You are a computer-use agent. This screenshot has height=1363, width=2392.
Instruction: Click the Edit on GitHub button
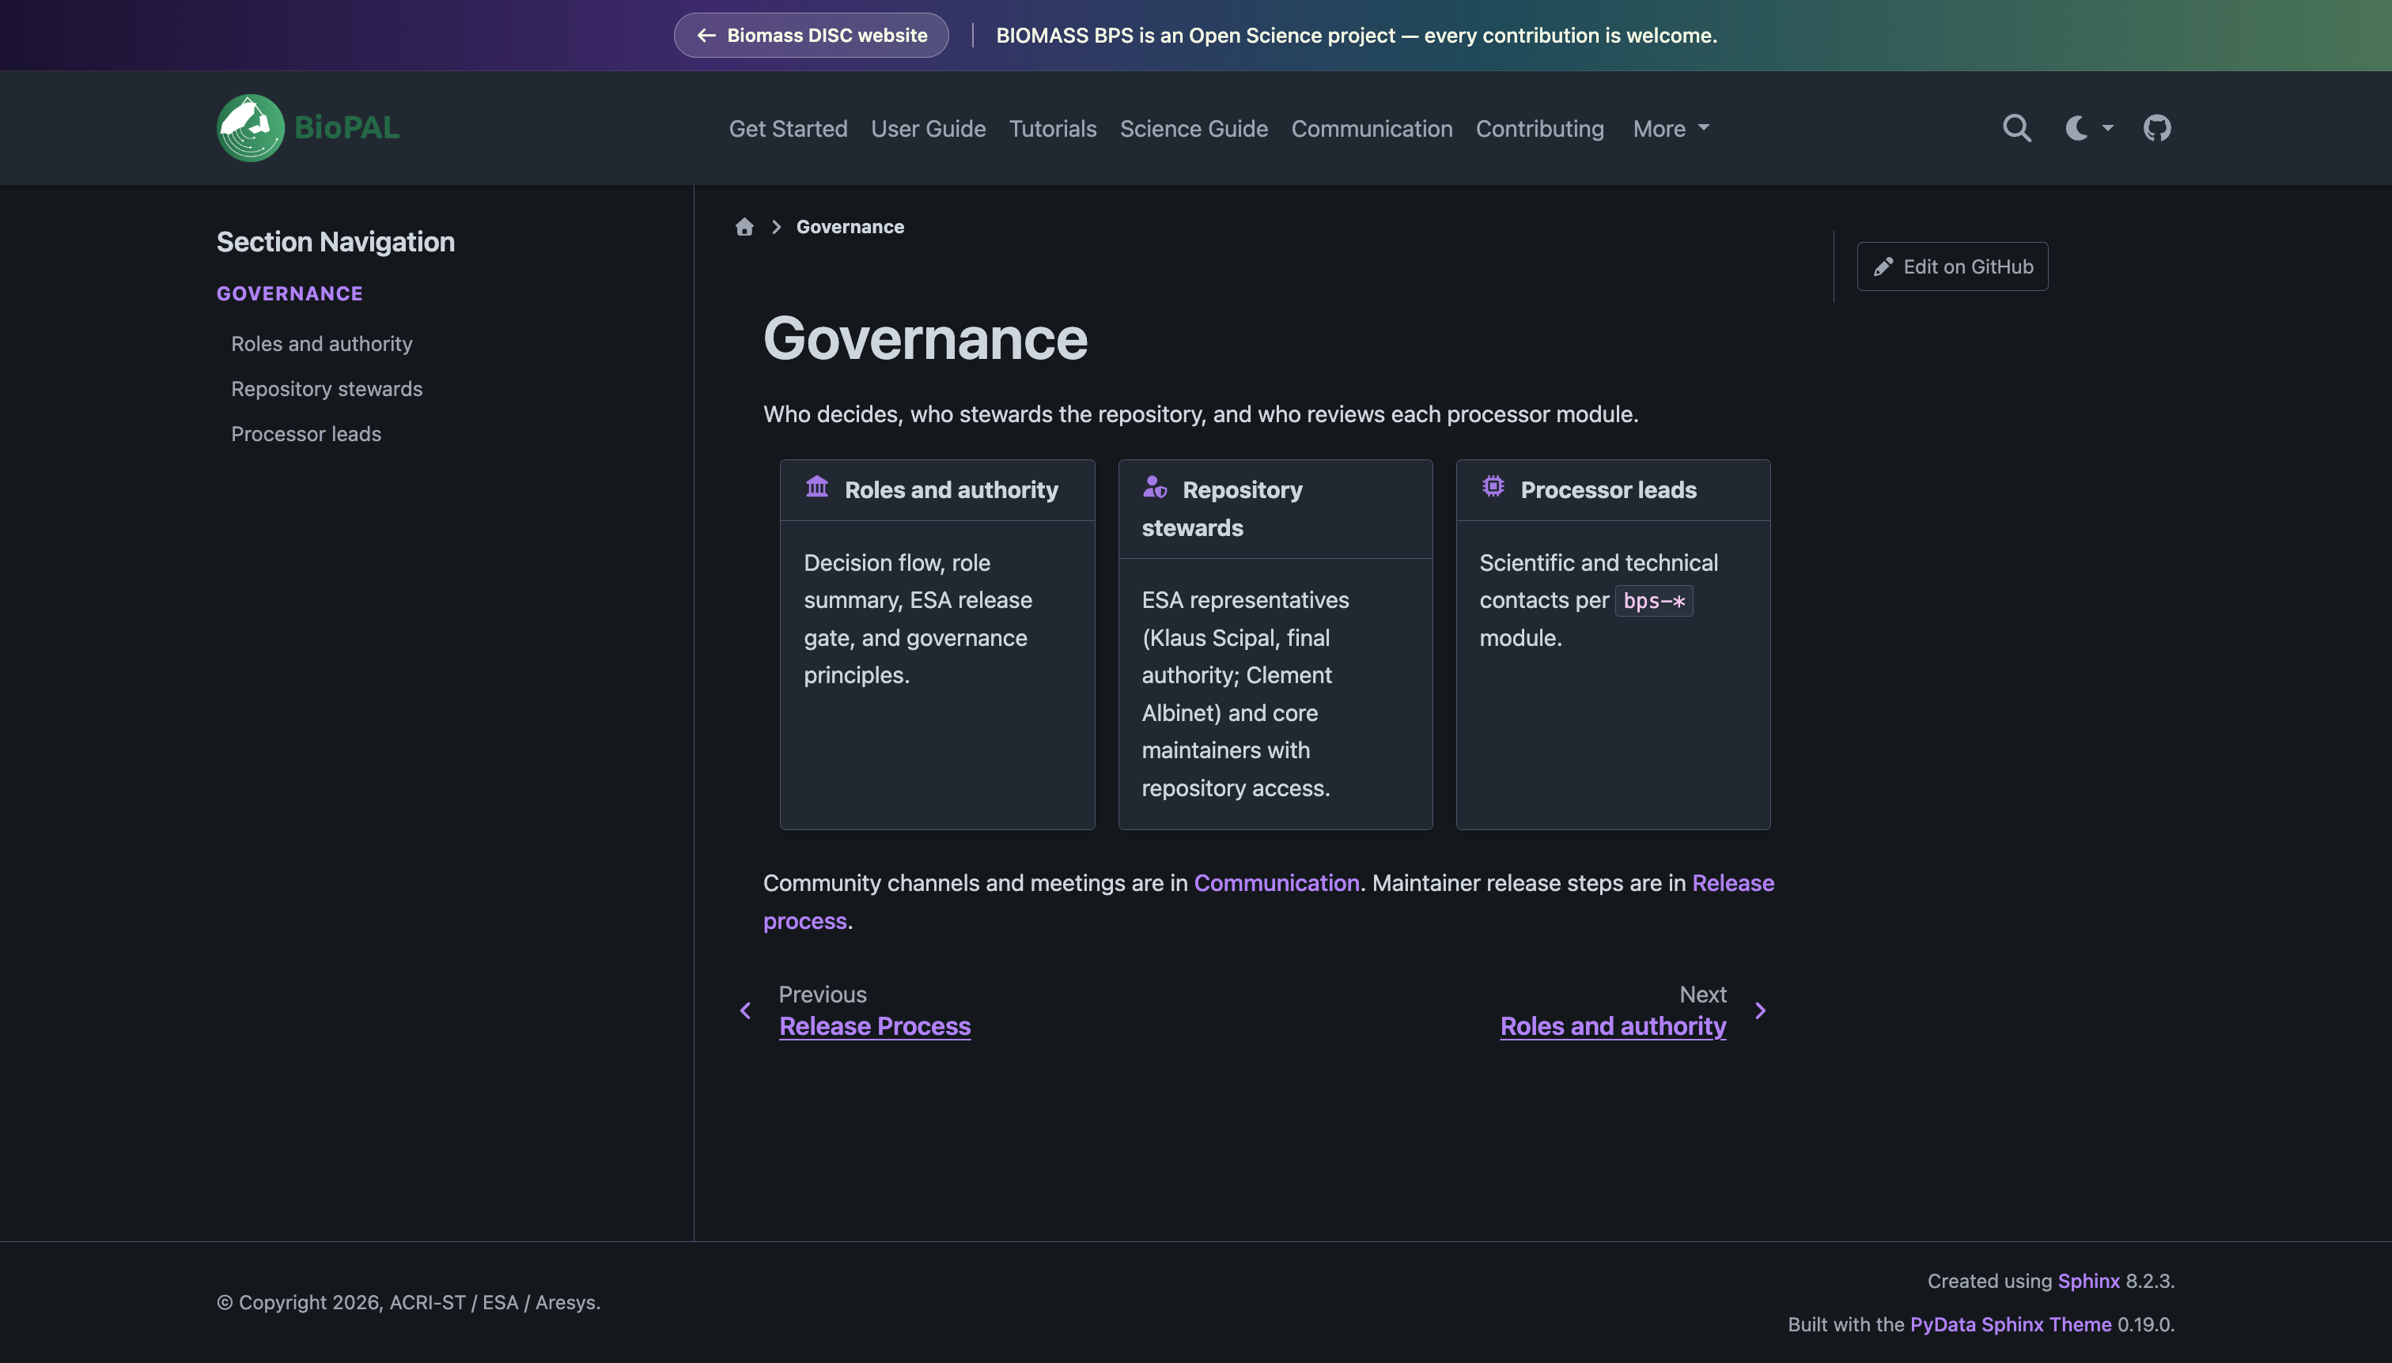(1952, 266)
